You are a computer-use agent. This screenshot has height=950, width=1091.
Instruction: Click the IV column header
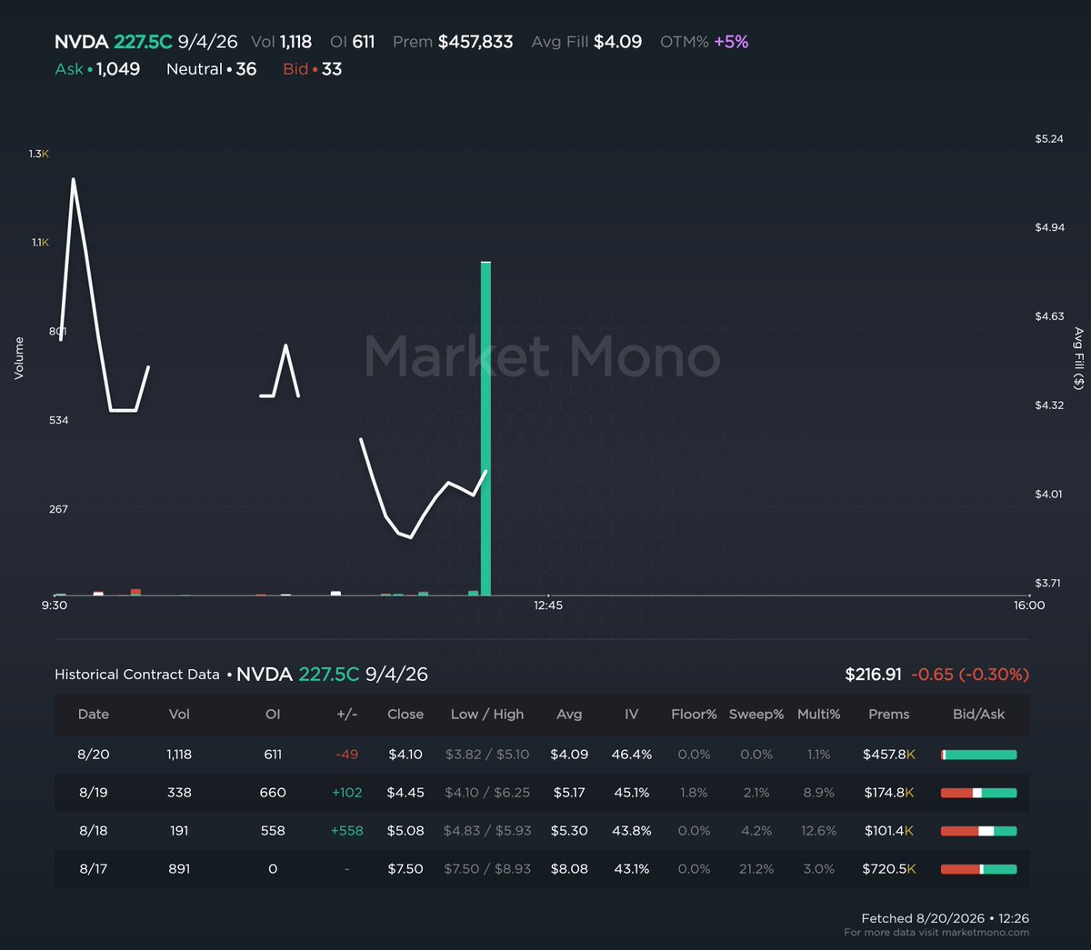632,715
